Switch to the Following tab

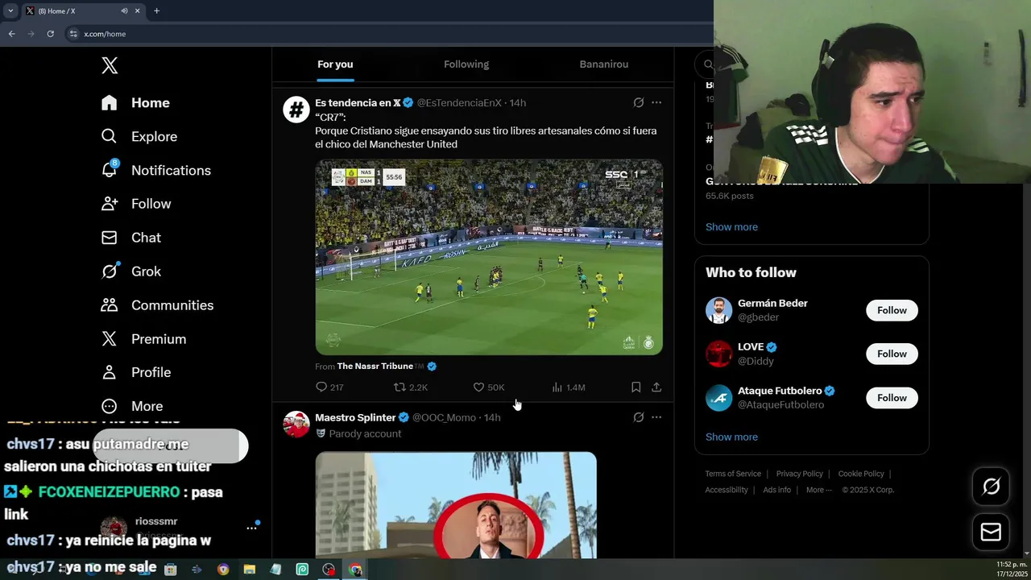pos(466,64)
